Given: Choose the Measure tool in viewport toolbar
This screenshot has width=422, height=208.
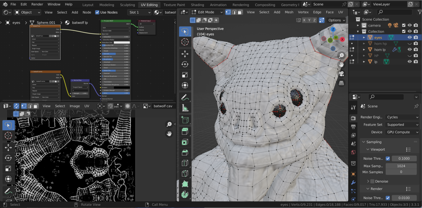Looking at the screenshot, I should tap(185, 108).
